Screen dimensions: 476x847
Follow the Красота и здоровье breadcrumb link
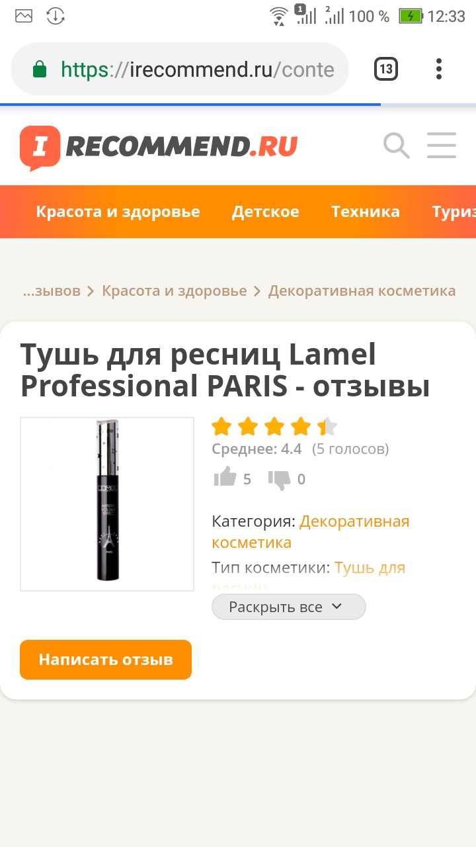click(175, 291)
